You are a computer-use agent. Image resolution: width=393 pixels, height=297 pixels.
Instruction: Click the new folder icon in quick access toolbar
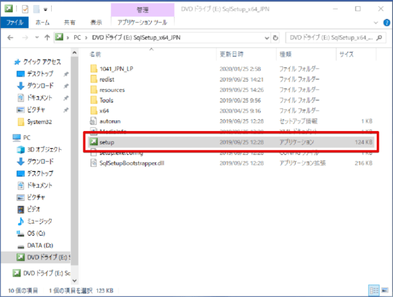pyautogui.click(x=36, y=10)
